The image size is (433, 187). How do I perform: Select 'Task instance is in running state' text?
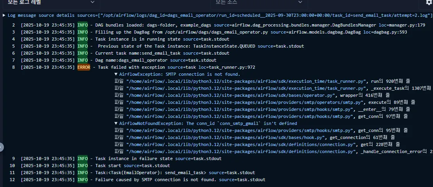[x=138, y=39]
